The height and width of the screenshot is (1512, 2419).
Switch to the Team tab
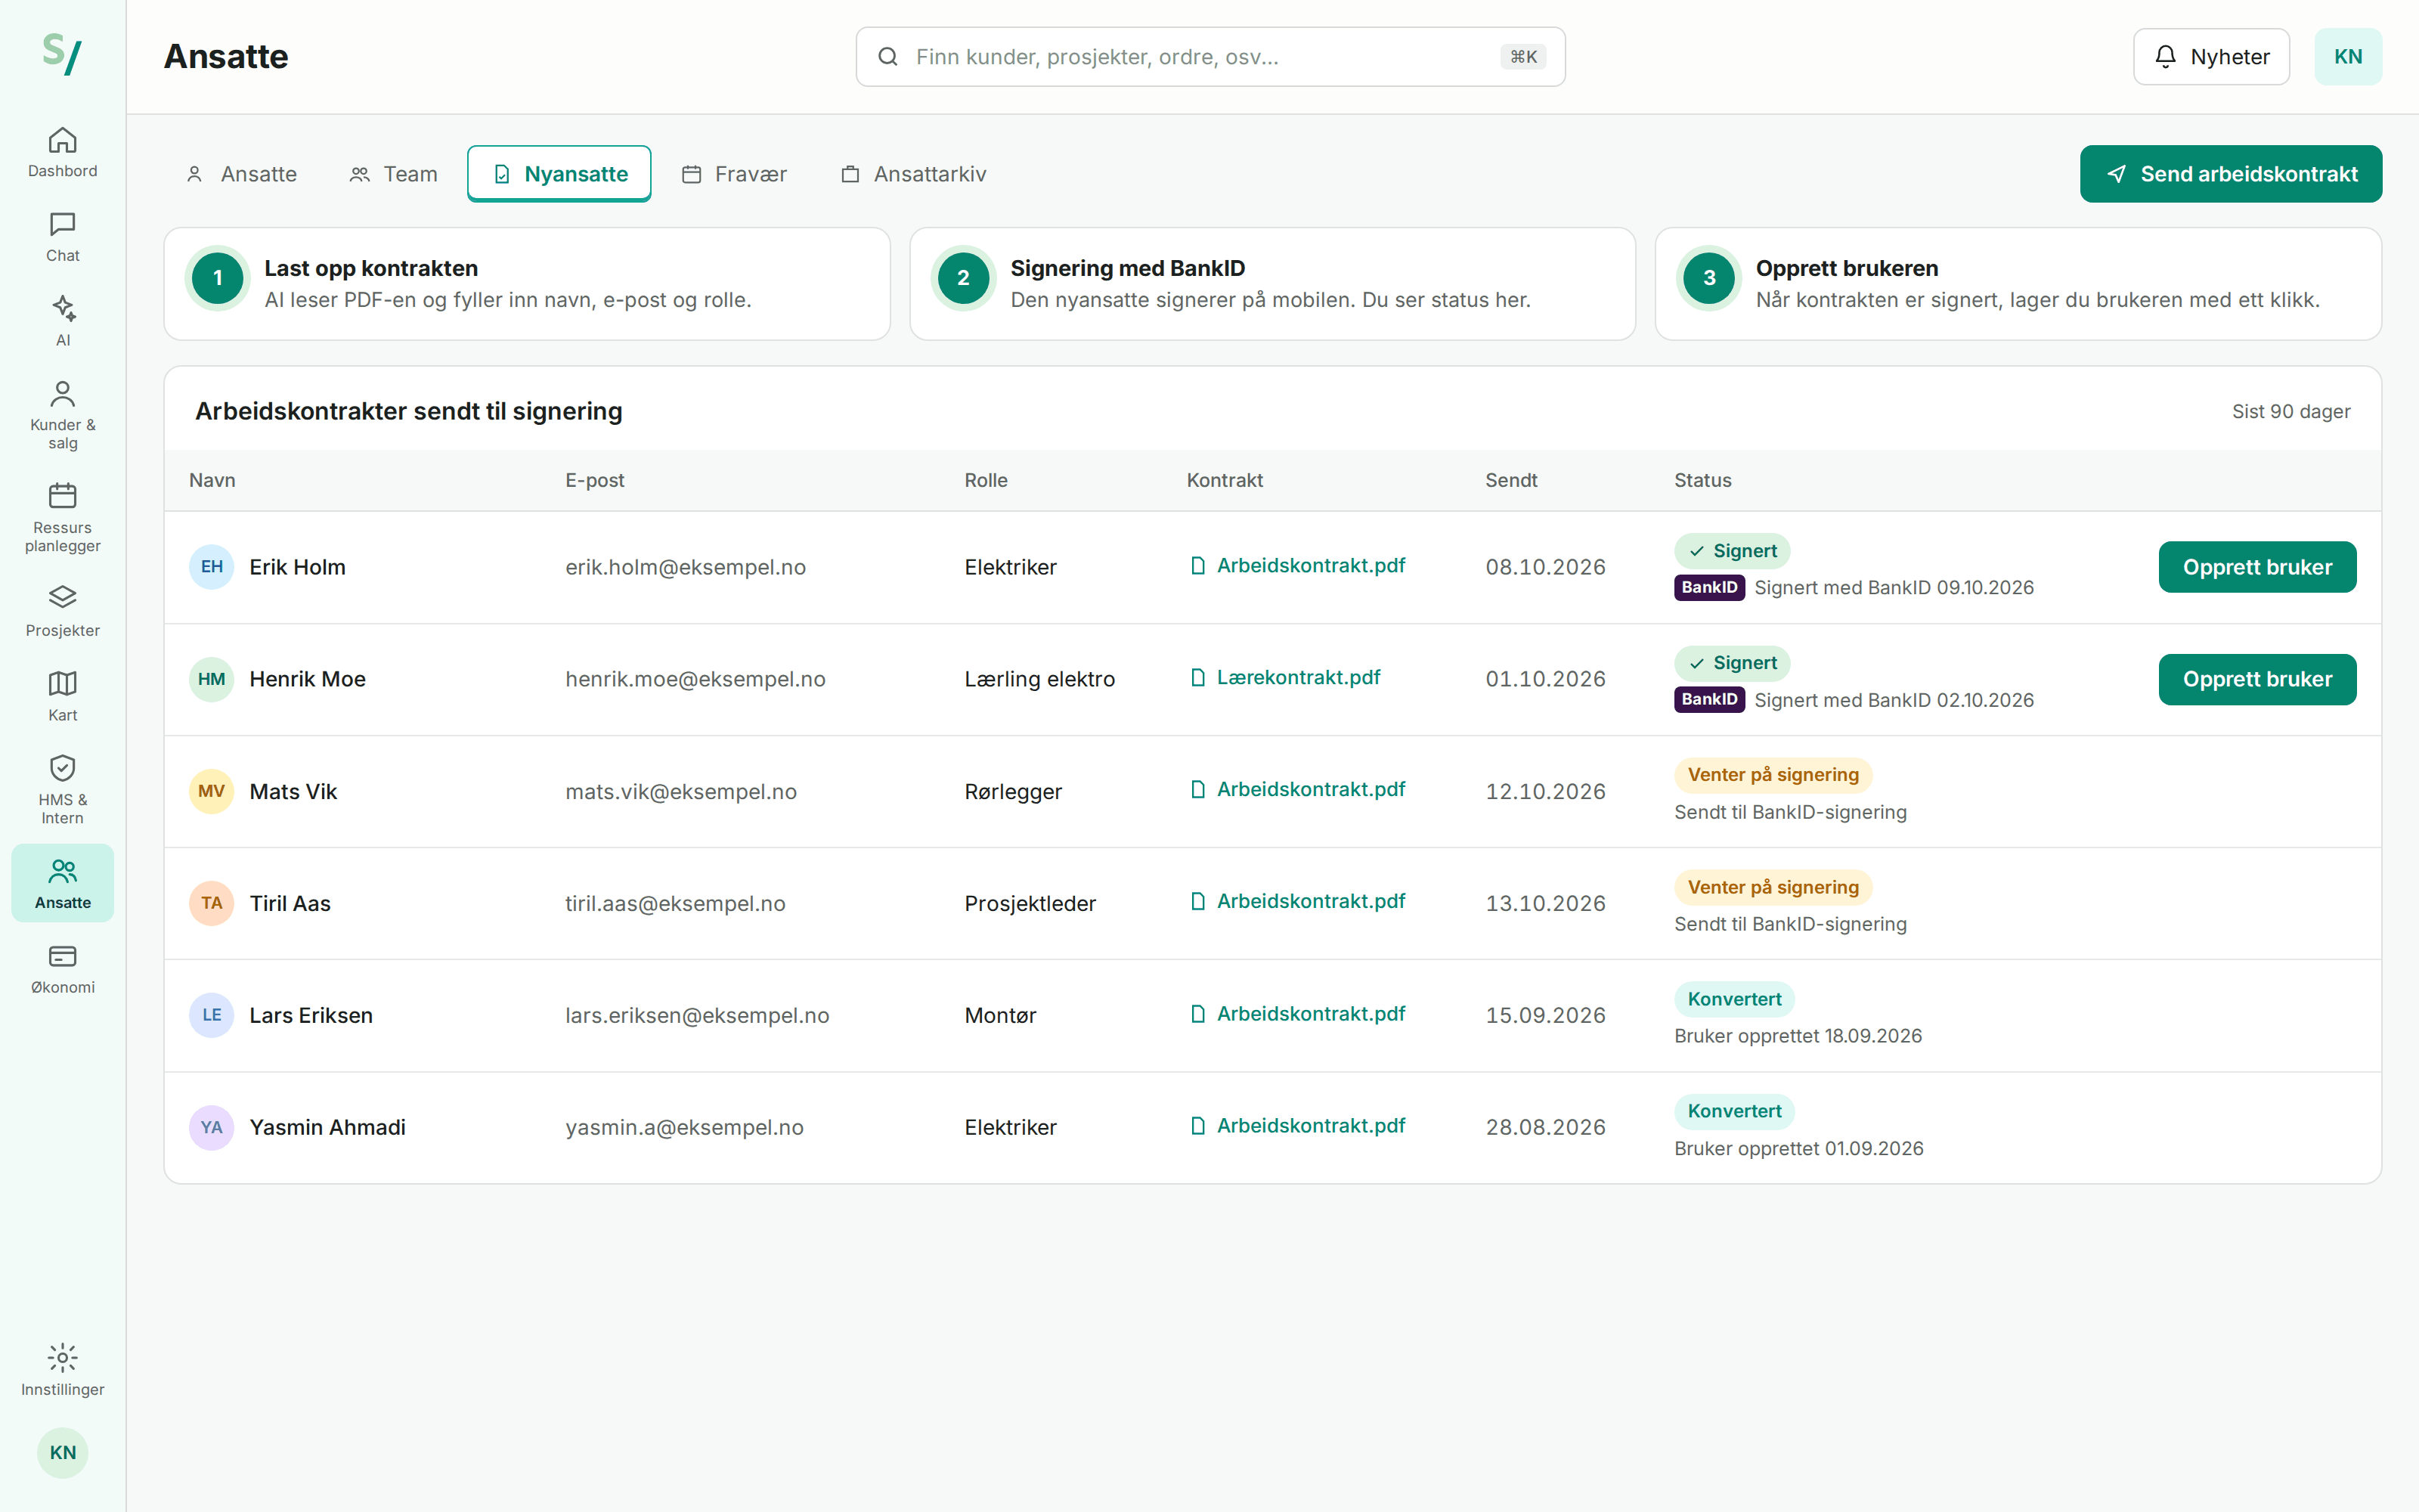pos(394,174)
